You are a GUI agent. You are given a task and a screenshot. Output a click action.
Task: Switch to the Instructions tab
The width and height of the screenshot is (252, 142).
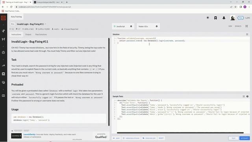16,34
